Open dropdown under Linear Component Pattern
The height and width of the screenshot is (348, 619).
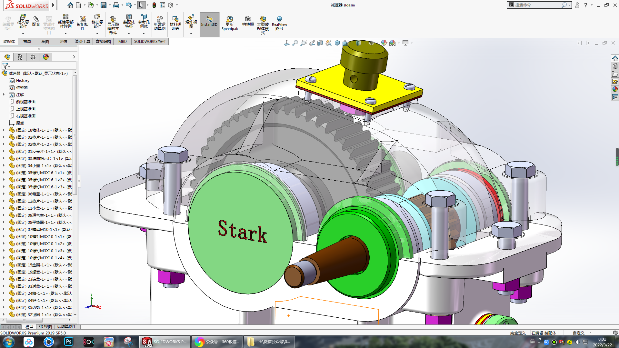(65, 34)
